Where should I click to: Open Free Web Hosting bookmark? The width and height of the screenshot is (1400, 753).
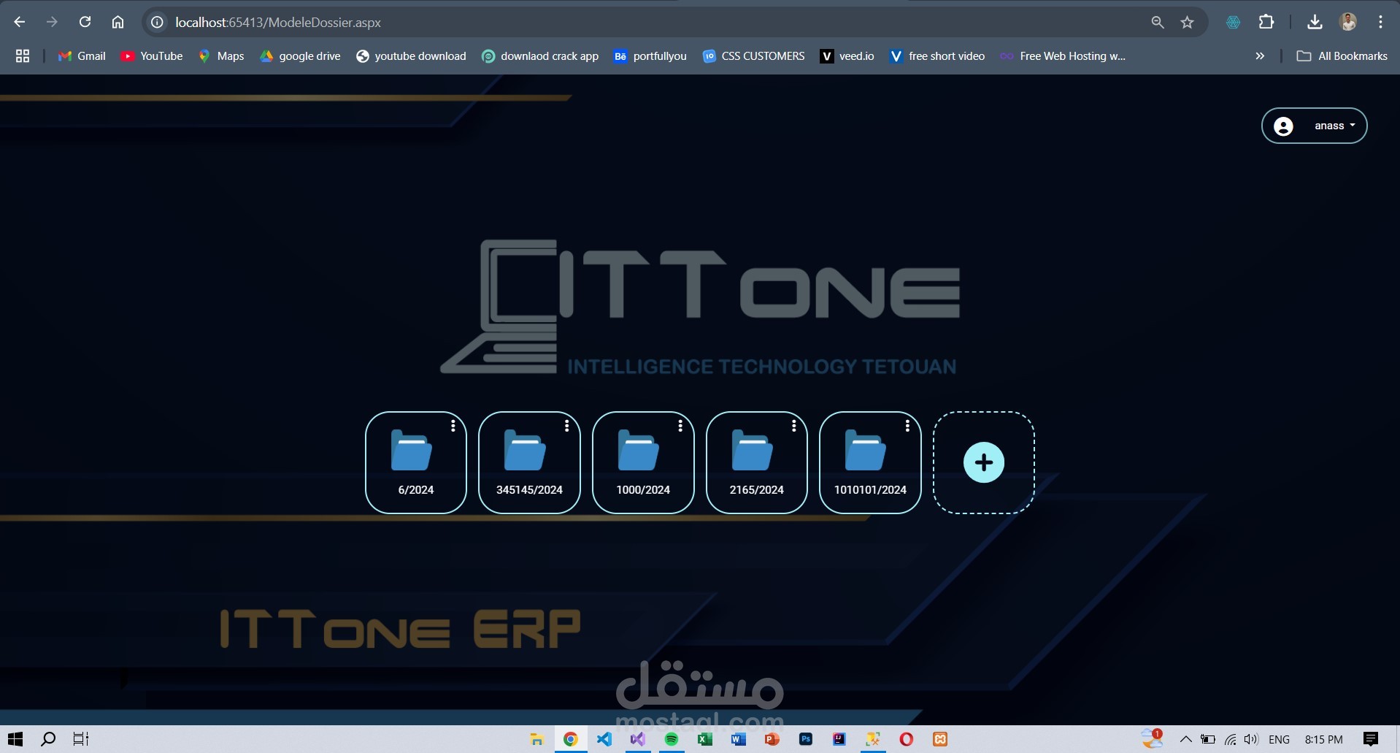tap(1063, 56)
